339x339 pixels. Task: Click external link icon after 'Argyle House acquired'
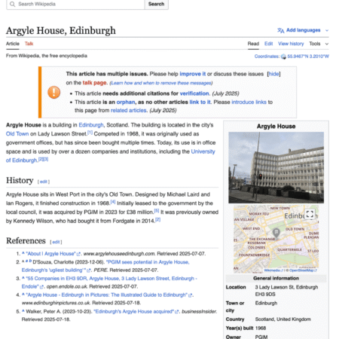click(x=177, y=312)
